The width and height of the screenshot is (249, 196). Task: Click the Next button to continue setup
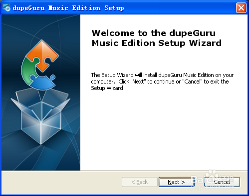[x=177, y=182]
